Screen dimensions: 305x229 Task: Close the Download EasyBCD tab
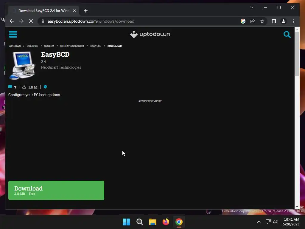coord(74,11)
